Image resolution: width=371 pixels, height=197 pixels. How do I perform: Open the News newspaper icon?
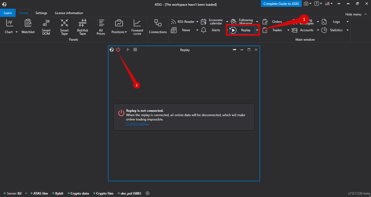tap(174, 30)
